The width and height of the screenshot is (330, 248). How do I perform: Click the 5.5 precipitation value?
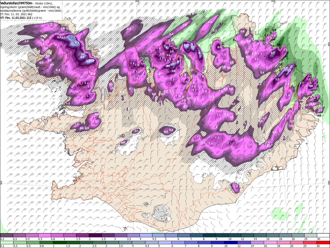174,63
